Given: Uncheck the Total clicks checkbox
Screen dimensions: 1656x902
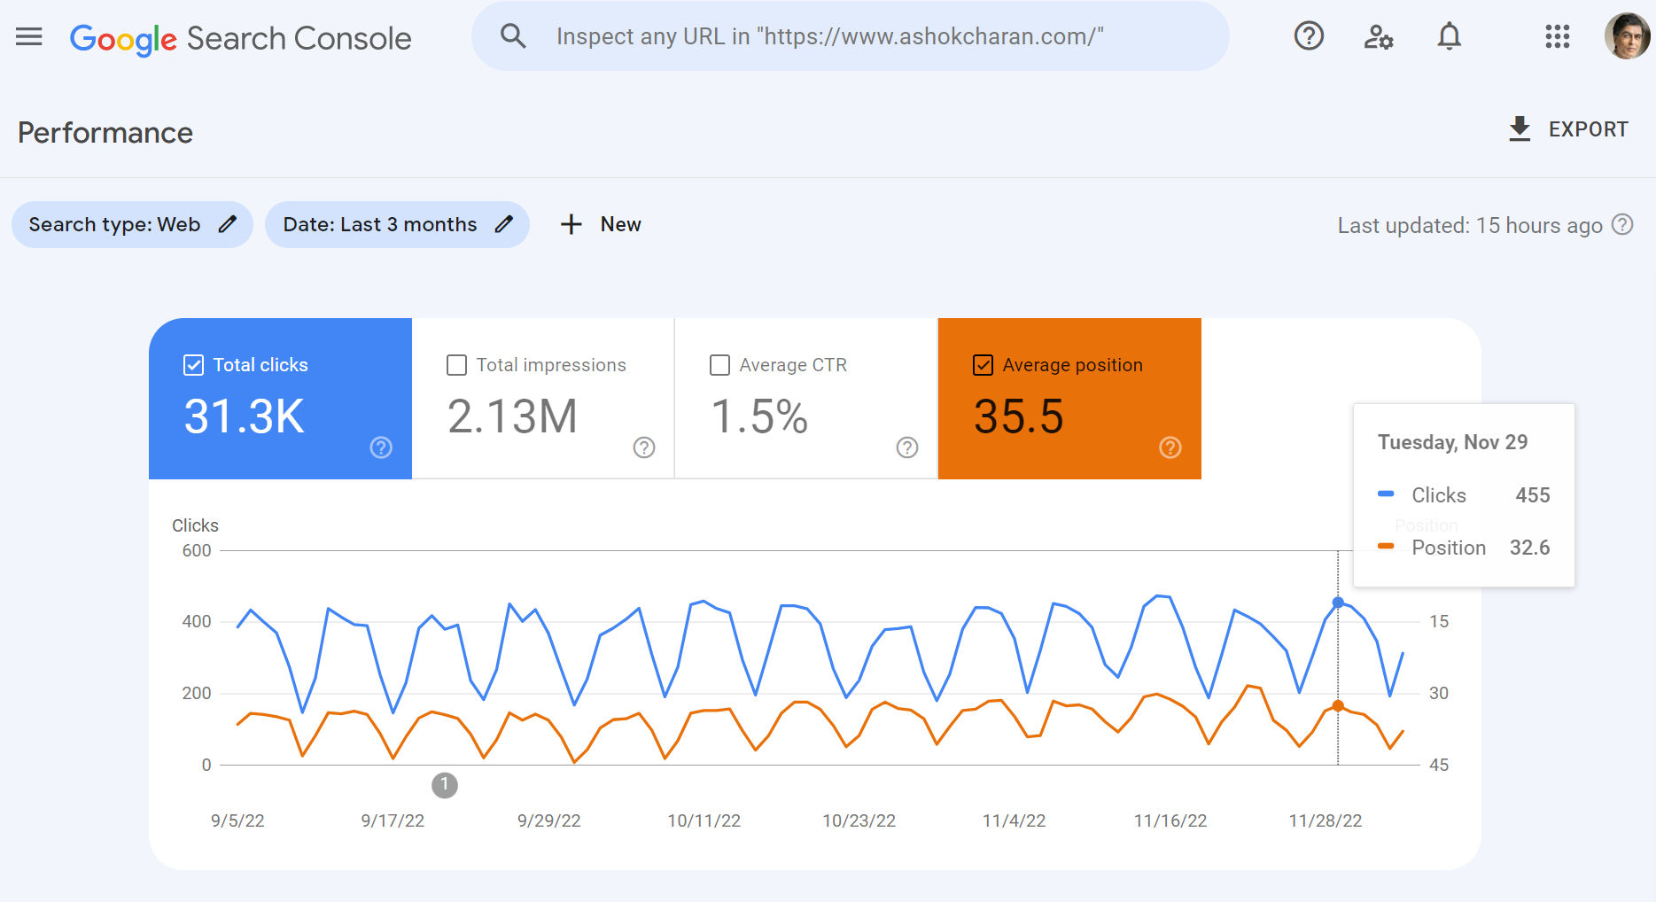Looking at the screenshot, I should [193, 365].
